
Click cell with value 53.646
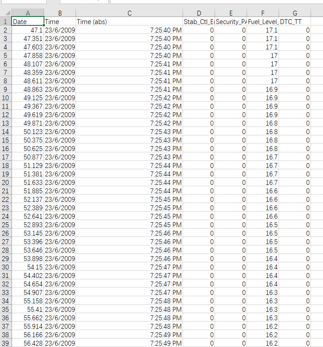click(28, 250)
